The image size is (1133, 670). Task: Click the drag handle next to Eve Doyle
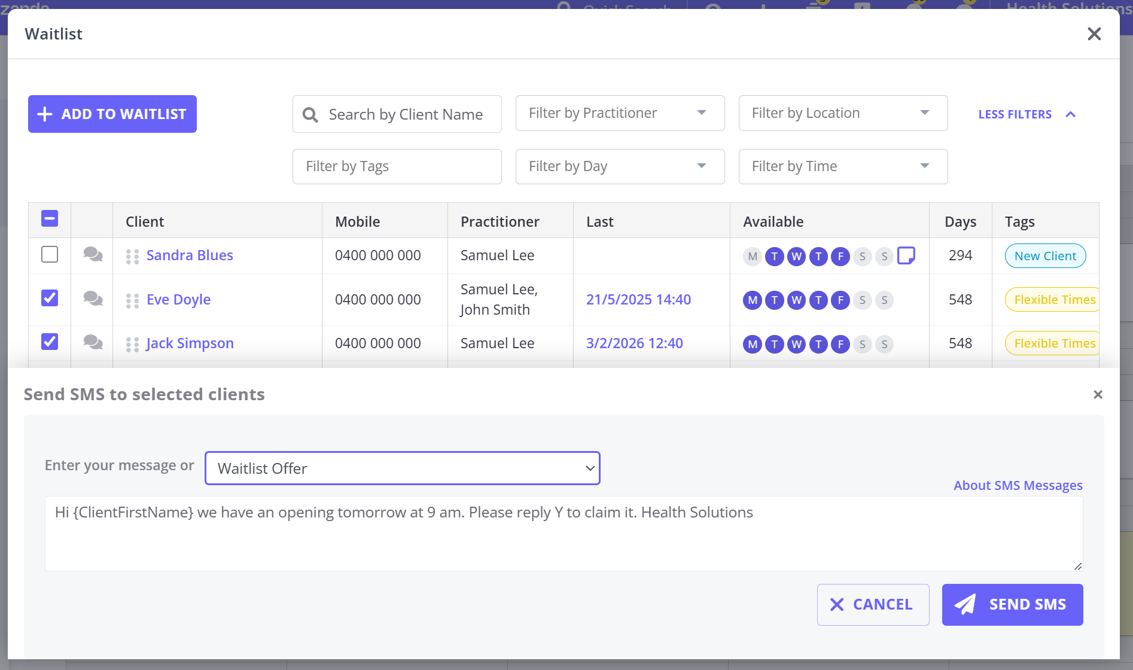click(132, 301)
